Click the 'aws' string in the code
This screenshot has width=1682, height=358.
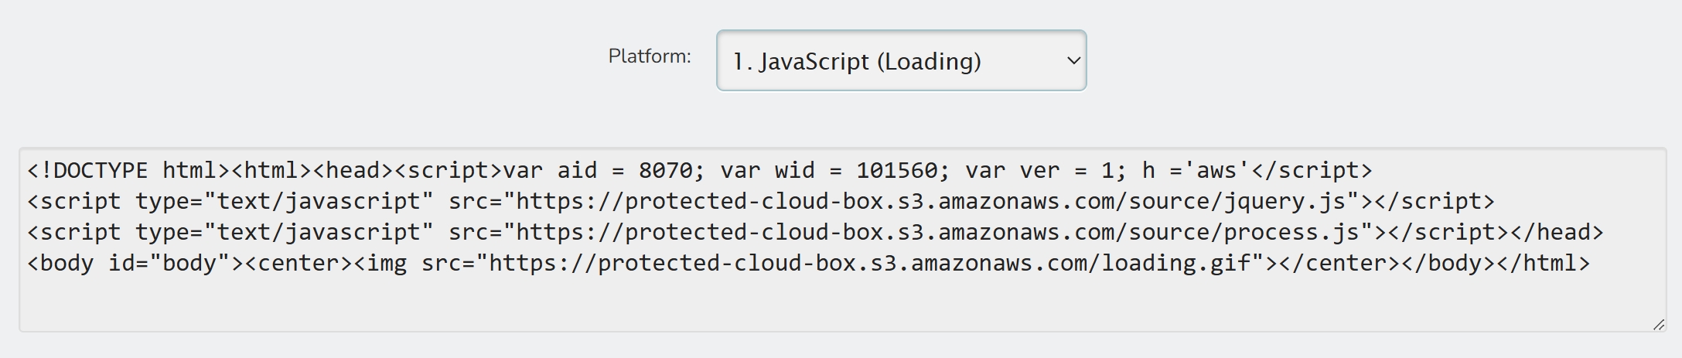(x=1217, y=170)
